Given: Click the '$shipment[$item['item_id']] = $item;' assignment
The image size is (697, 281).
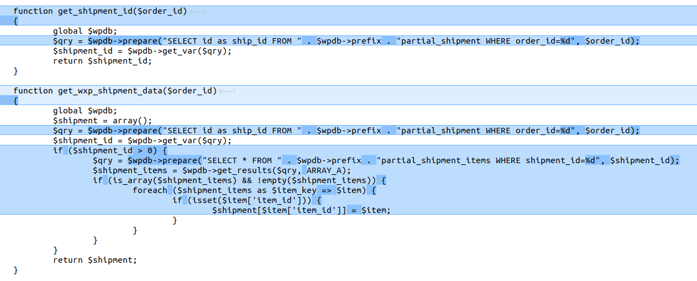Looking at the screenshot, I should click(x=301, y=210).
